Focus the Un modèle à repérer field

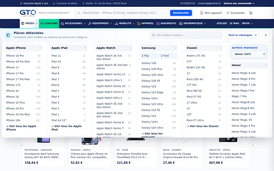[x=186, y=35]
